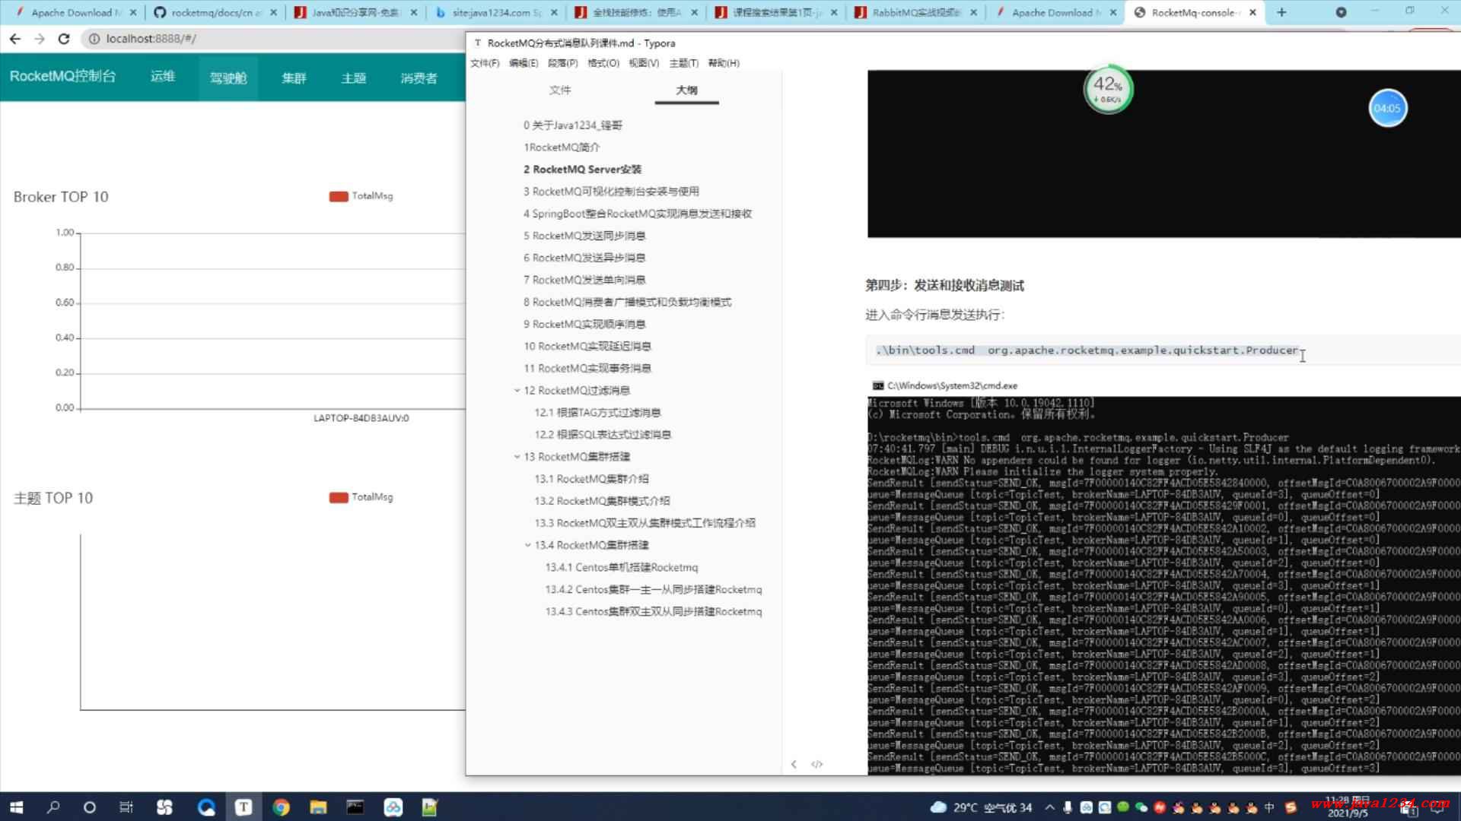The height and width of the screenshot is (821, 1461).
Task: Open Google Chrome from the taskbar
Action: [x=281, y=807]
